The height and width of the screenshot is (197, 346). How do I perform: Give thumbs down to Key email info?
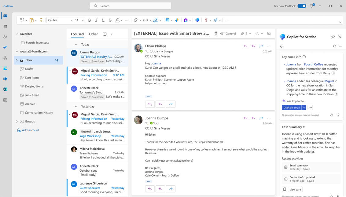(338, 115)
